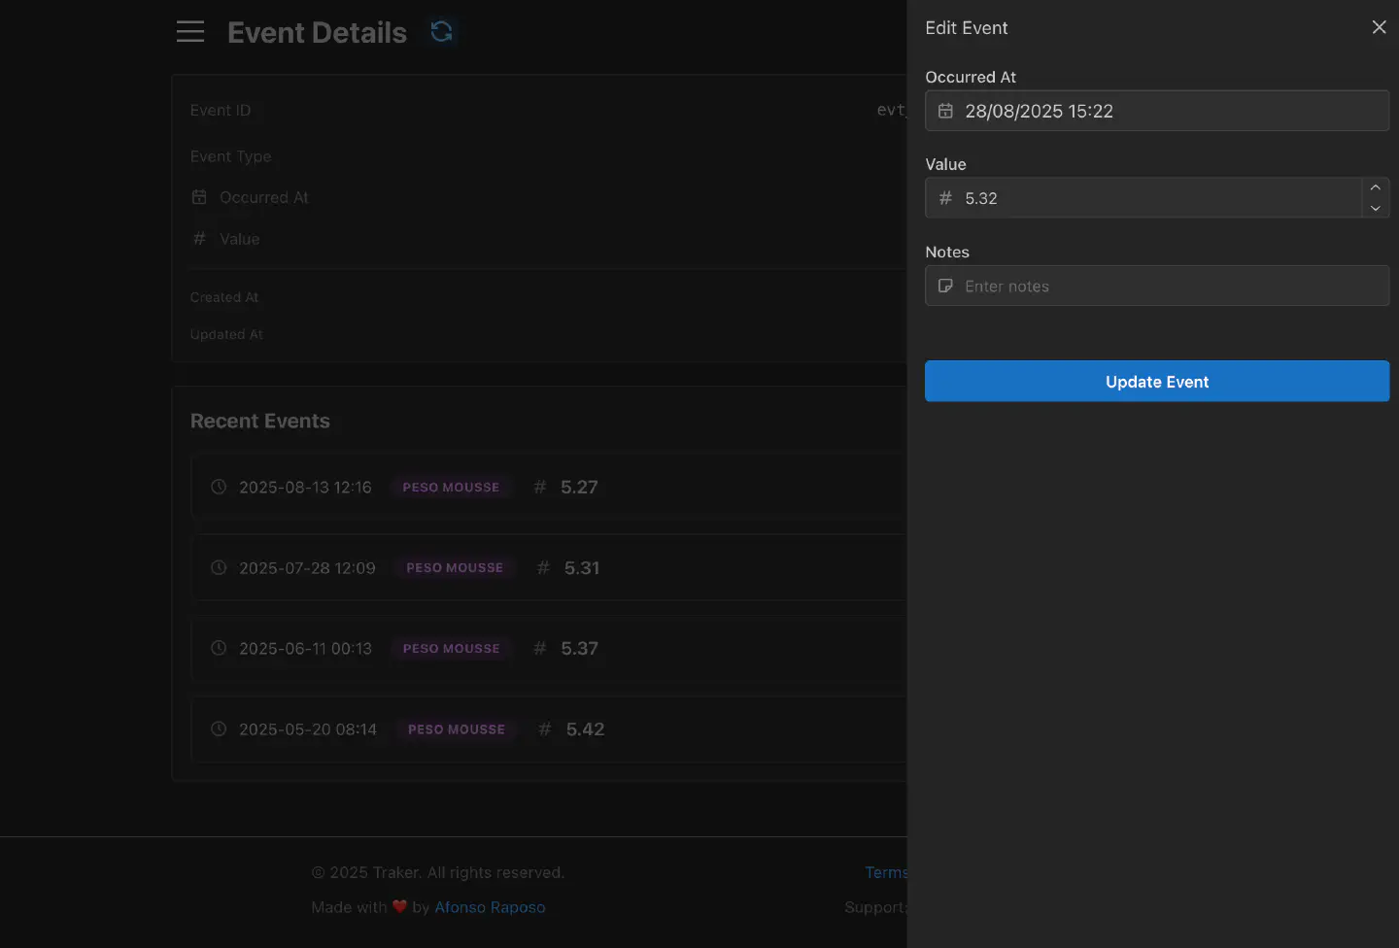Viewport: 1399px width, 948px height.
Task: Open the Terms link in footer
Action: coord(886,872)
